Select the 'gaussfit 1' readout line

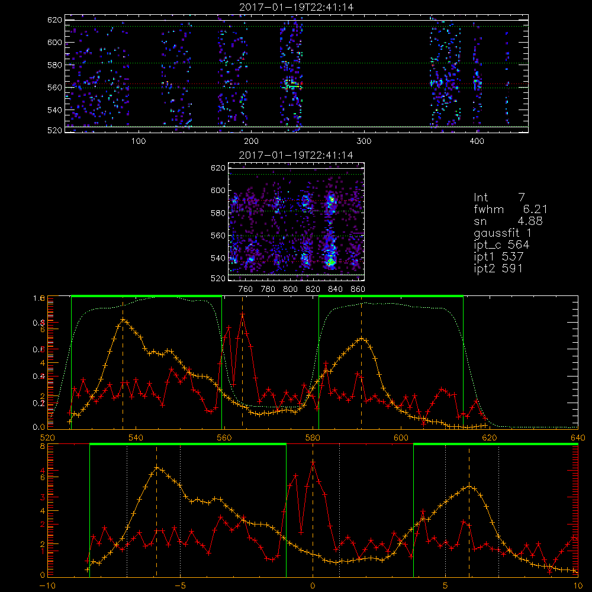(503, 233)
